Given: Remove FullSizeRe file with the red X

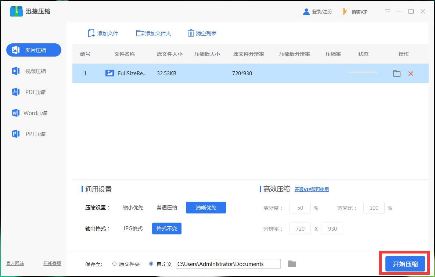Looking at the screenshot, I should pyautogui.click(x=410, y=73).
